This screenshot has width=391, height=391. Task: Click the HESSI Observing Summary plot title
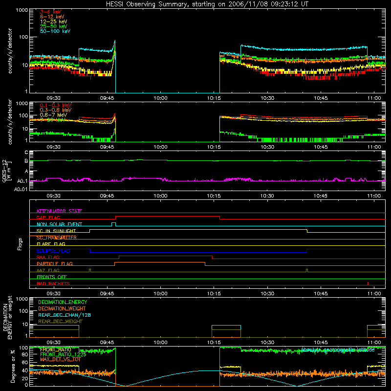[x=207, y=4]
